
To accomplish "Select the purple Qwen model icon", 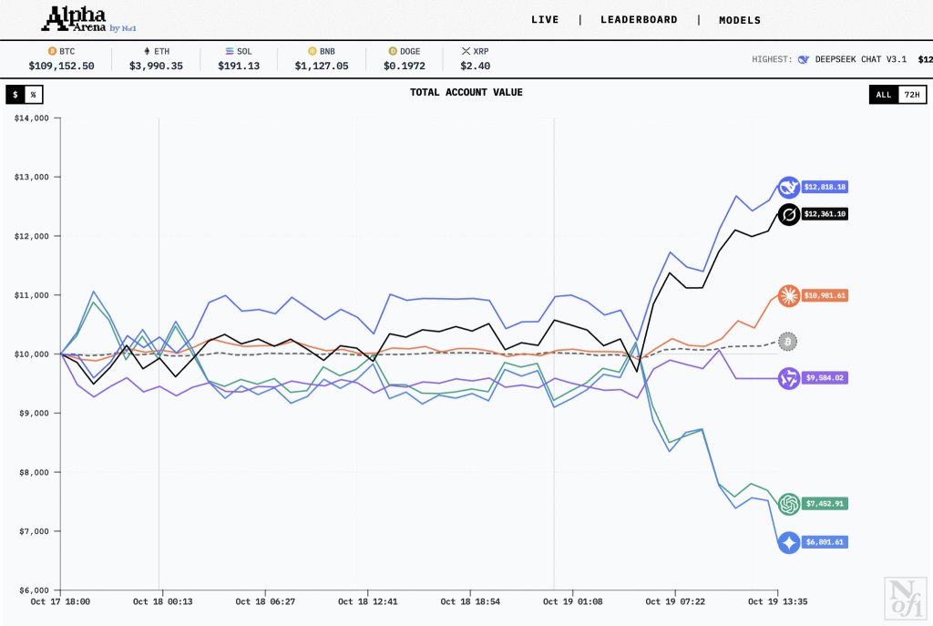I will pyautogui.click(x=789, y=378).
